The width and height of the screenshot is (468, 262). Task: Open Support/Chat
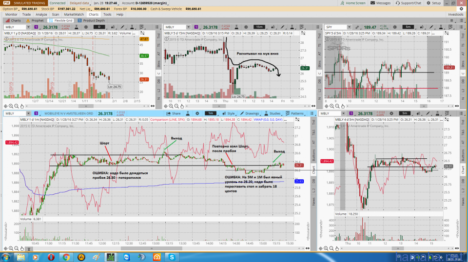(409, 3)
